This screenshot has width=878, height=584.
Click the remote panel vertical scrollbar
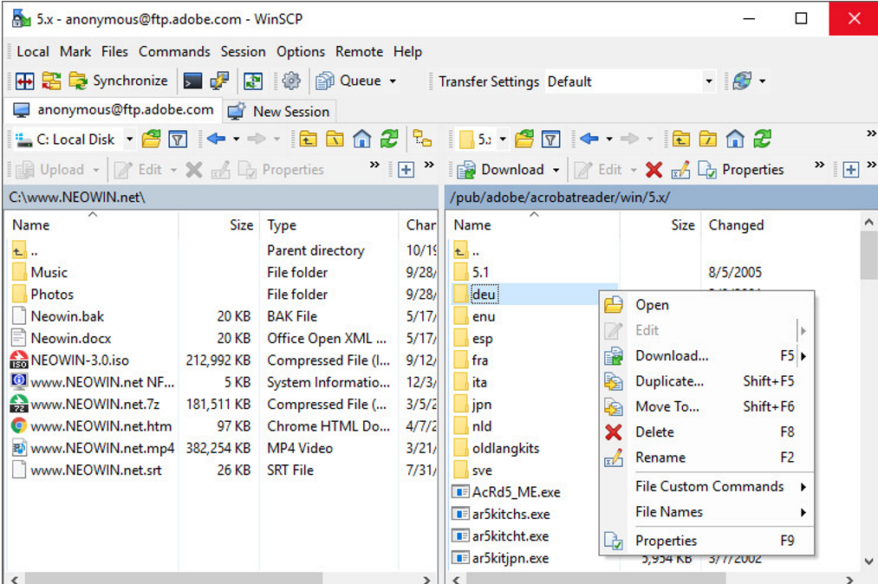(869, 390)
